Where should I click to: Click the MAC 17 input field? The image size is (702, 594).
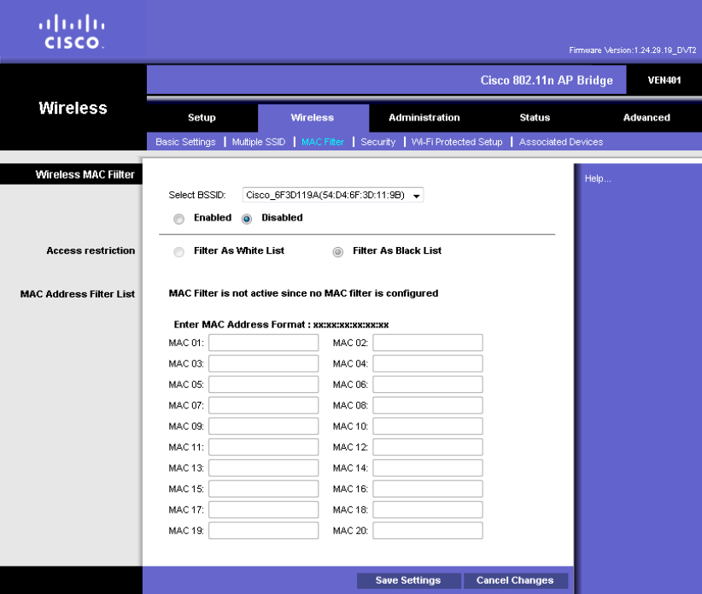[x=264, y=509]
